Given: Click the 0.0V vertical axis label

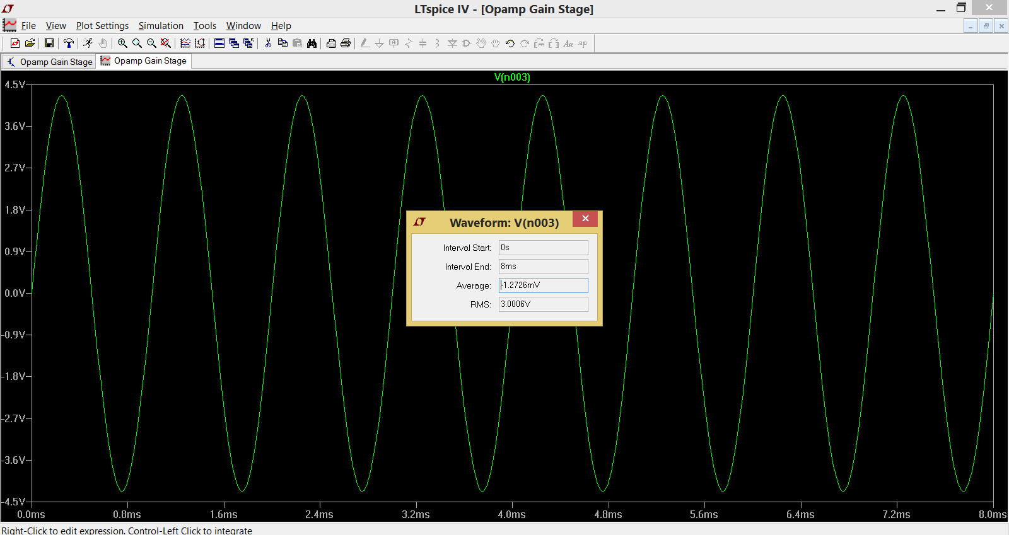Looking at the screenshot, I should [x=15, y=293].
